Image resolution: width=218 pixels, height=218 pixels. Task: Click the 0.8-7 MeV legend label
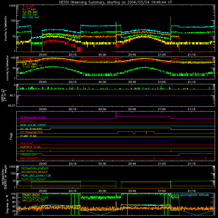pyautogui.click(x=30, y=64)
